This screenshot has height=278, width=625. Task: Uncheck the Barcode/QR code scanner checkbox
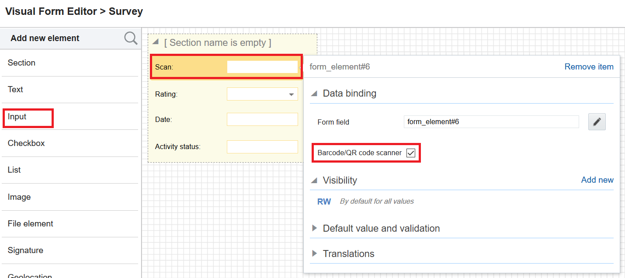click(x=410, y=153)
